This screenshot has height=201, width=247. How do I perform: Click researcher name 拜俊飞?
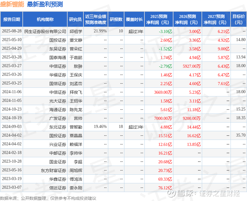tap(76, 92)
